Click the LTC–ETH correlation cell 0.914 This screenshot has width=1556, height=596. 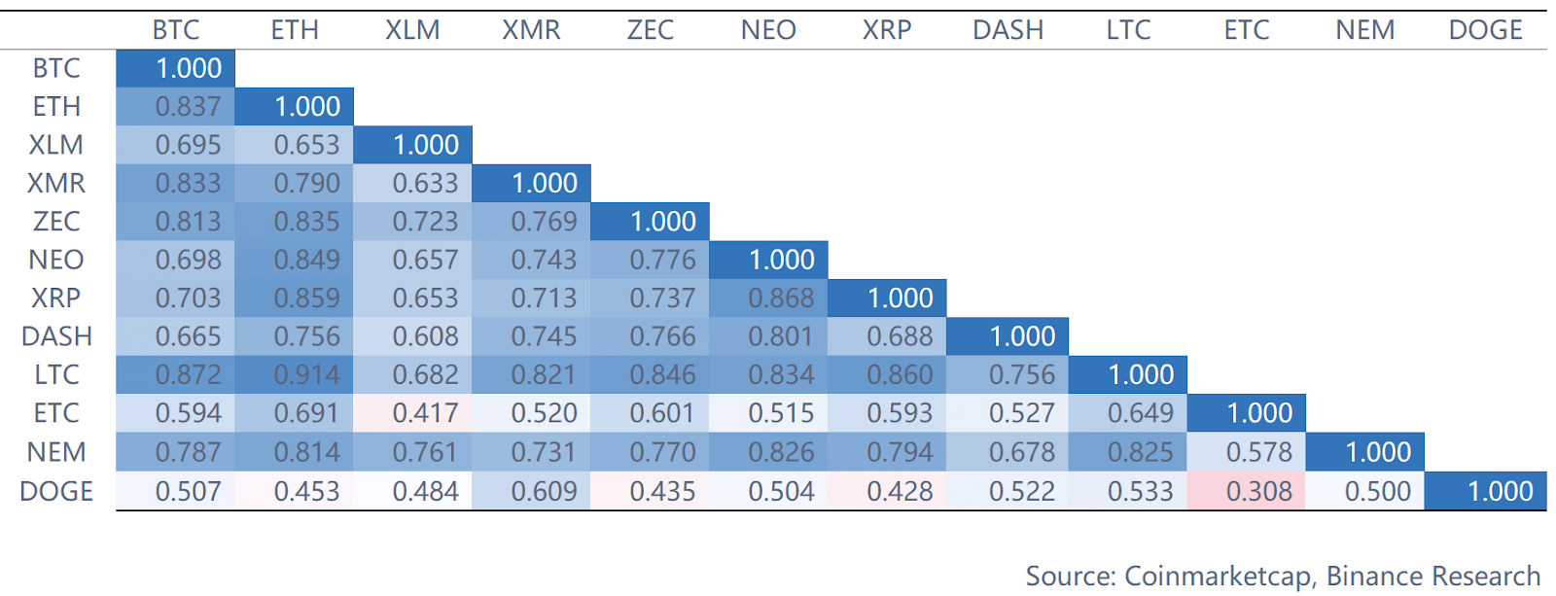(x=306, y=375)
